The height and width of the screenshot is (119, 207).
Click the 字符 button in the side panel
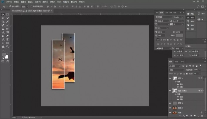190,17
